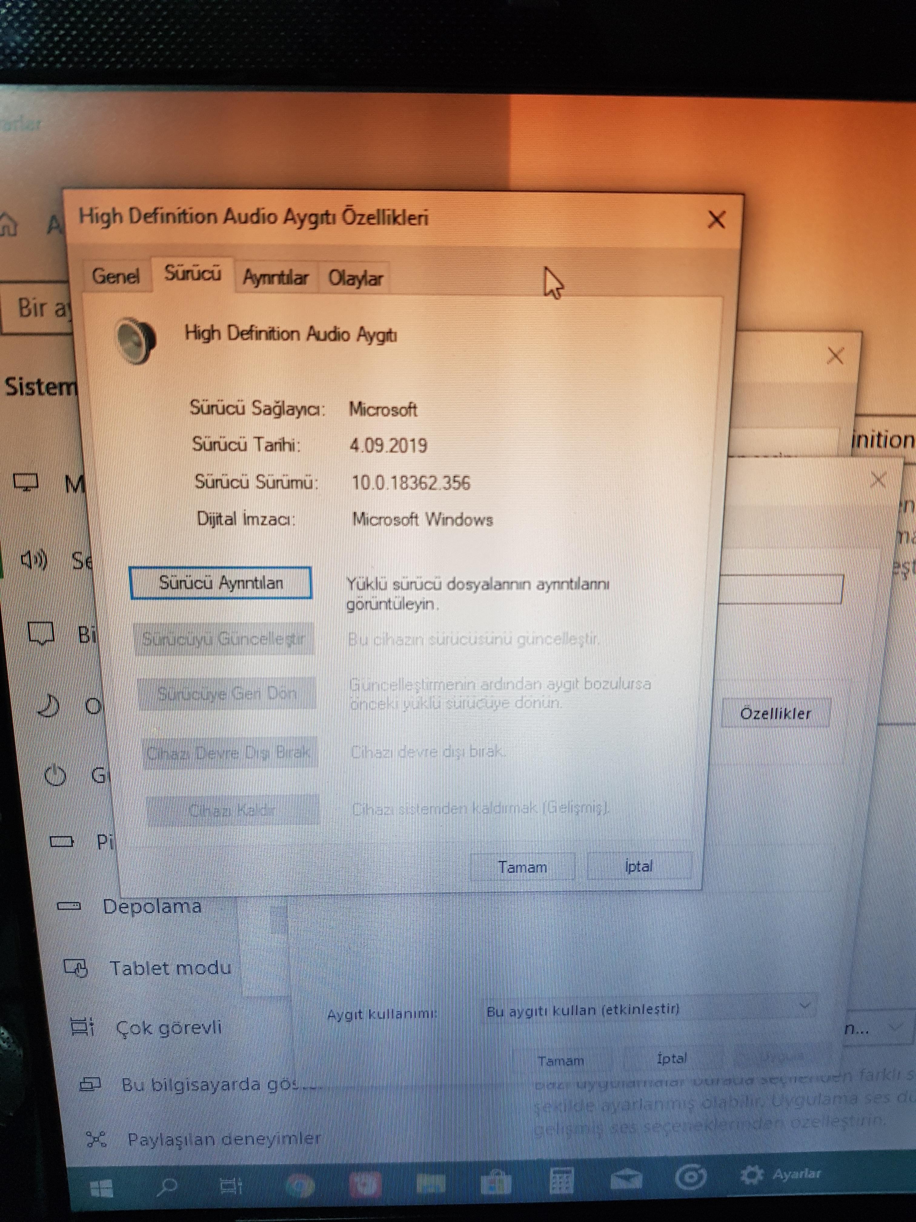Click Sürücüyü Güncelleştir button
Image resolution: width=916 pixels, height=1222 pixels.
(x=224, y=639)
